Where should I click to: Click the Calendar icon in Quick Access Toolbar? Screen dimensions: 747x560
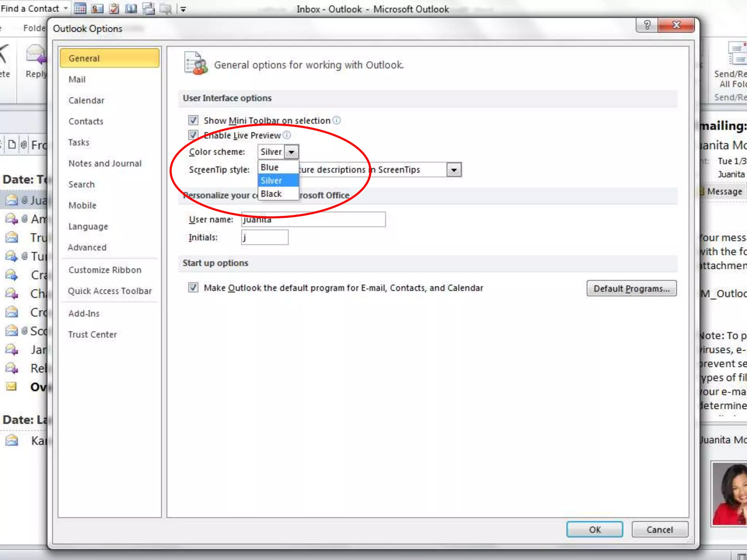click(x=80, y=8)
